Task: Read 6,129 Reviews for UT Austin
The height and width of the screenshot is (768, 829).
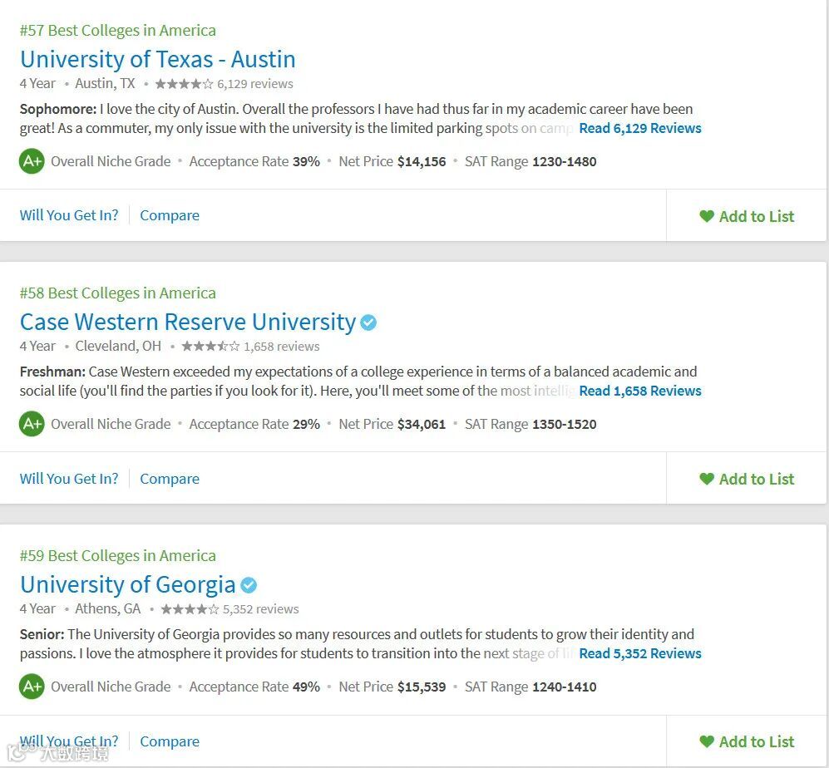Action: tap(639, 128)
